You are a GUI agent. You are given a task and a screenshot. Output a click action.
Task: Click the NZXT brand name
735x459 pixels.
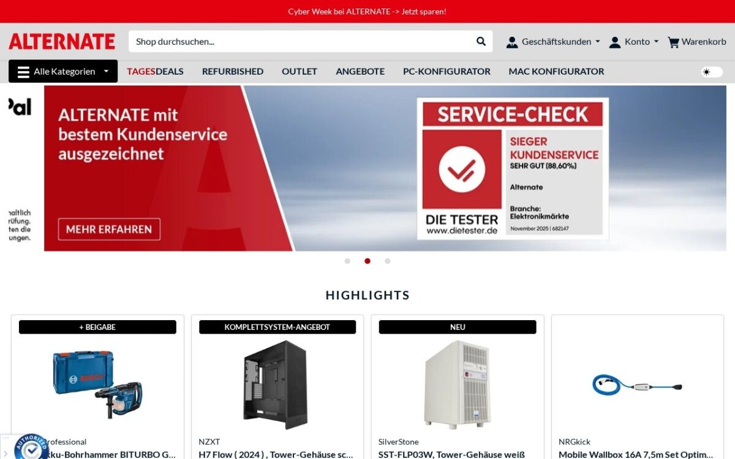pos(209,441)
